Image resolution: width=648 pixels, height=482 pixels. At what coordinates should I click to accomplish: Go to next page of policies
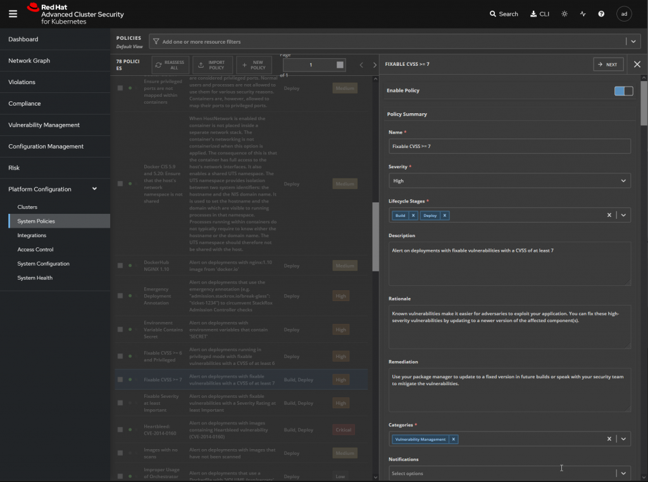(x=375, y=65)
